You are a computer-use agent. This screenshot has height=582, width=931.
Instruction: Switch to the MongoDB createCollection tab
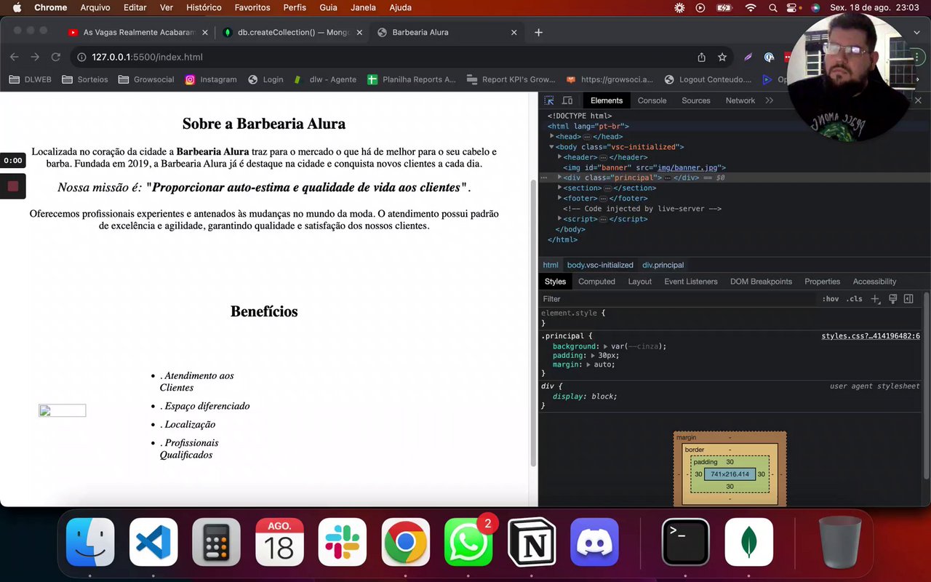point(292,32)
